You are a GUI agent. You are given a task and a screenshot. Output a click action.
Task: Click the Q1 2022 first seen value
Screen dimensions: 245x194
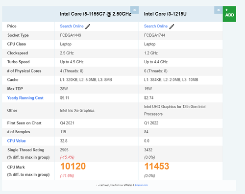[151, 123]
